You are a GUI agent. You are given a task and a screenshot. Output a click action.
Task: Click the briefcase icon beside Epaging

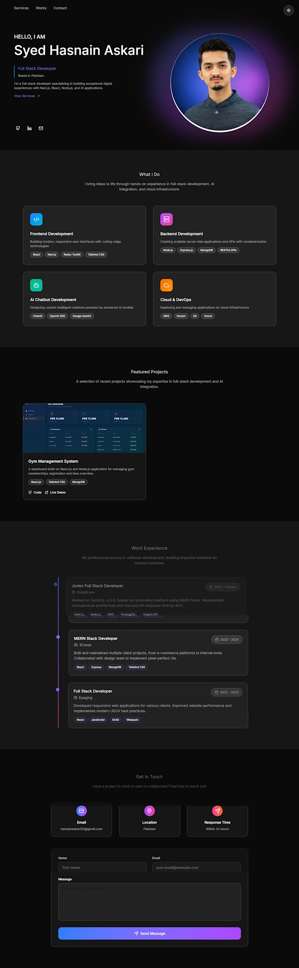(75, 698)
